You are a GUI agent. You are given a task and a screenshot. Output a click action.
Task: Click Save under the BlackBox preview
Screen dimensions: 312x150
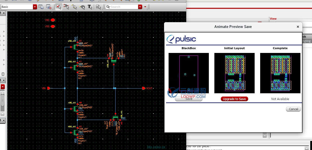click(x=189, y=99)
